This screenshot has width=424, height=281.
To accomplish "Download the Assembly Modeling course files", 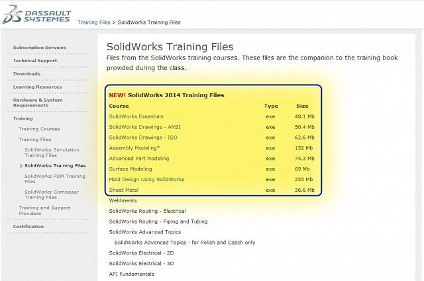I will tap(134, 148).
